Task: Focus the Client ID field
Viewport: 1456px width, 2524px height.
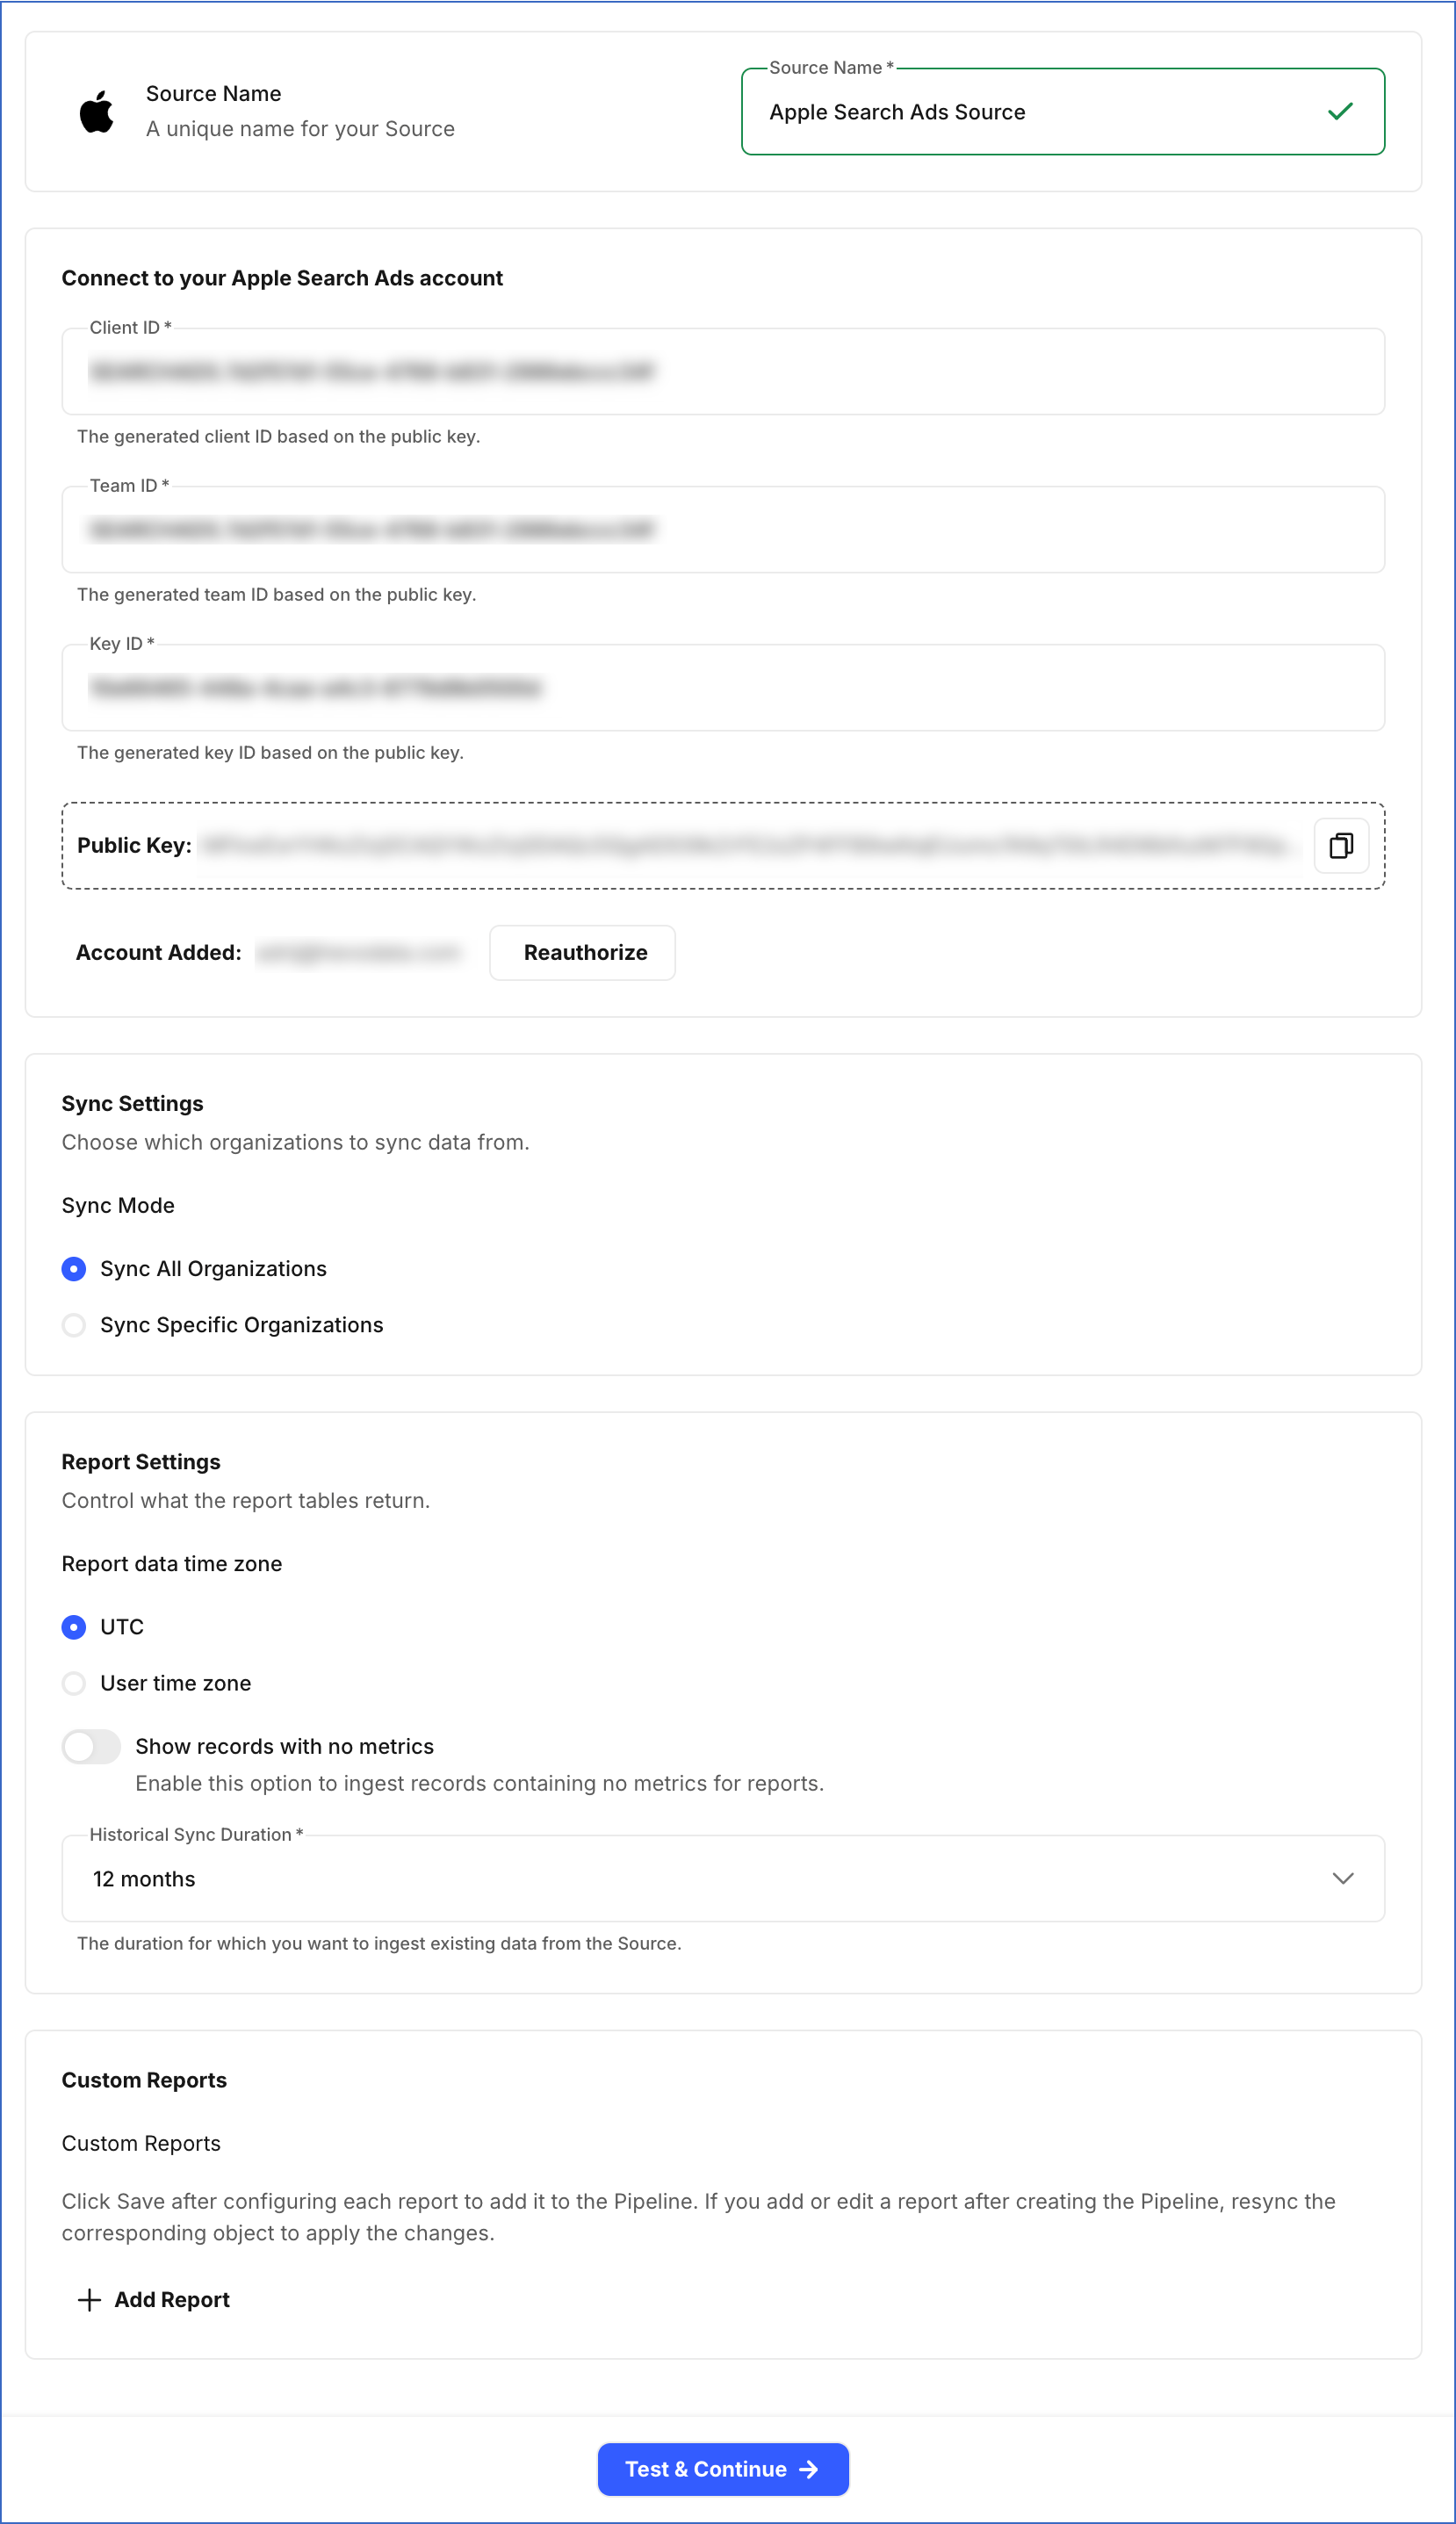Action: pyautogui.click(x=723, y=372)
